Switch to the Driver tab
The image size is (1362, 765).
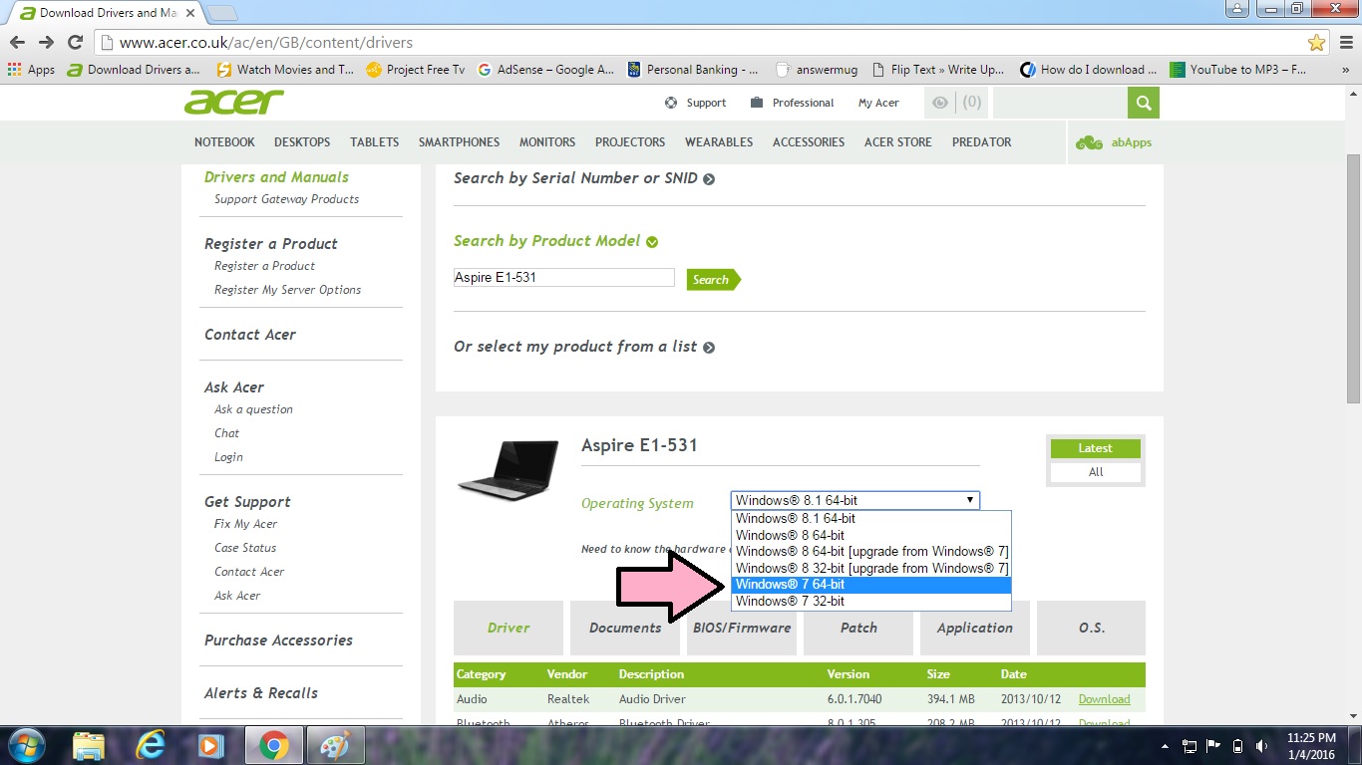tap(509, 628)
